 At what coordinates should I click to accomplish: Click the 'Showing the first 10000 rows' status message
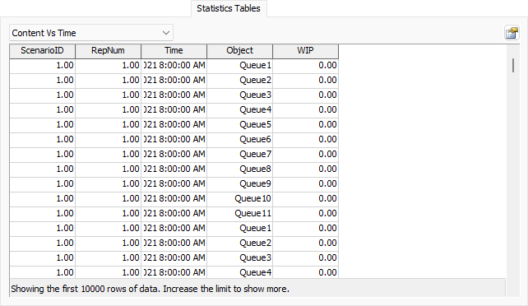click(x=151, y=289)
